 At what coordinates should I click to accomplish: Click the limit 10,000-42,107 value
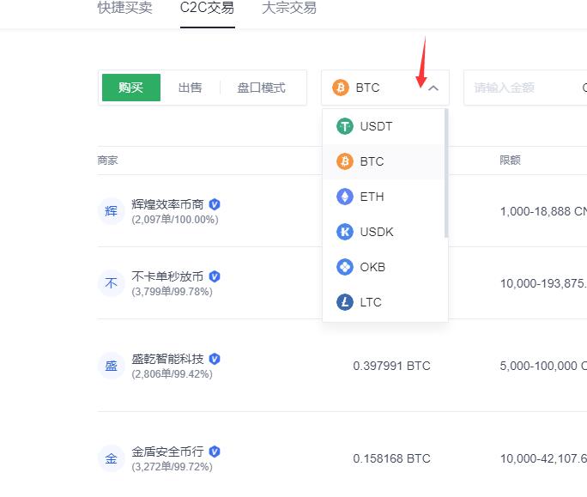tap(543, 458)
